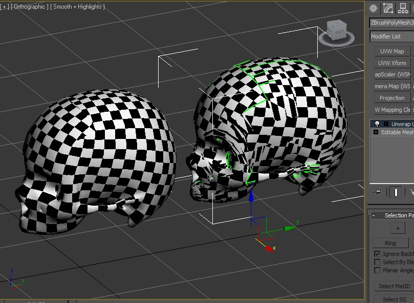Select the Hierarchy panel icon

(x=403, y=7)
